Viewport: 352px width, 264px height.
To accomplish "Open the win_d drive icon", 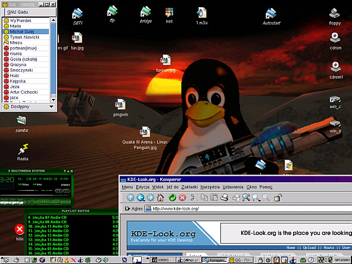I will (x=335, y=126).
